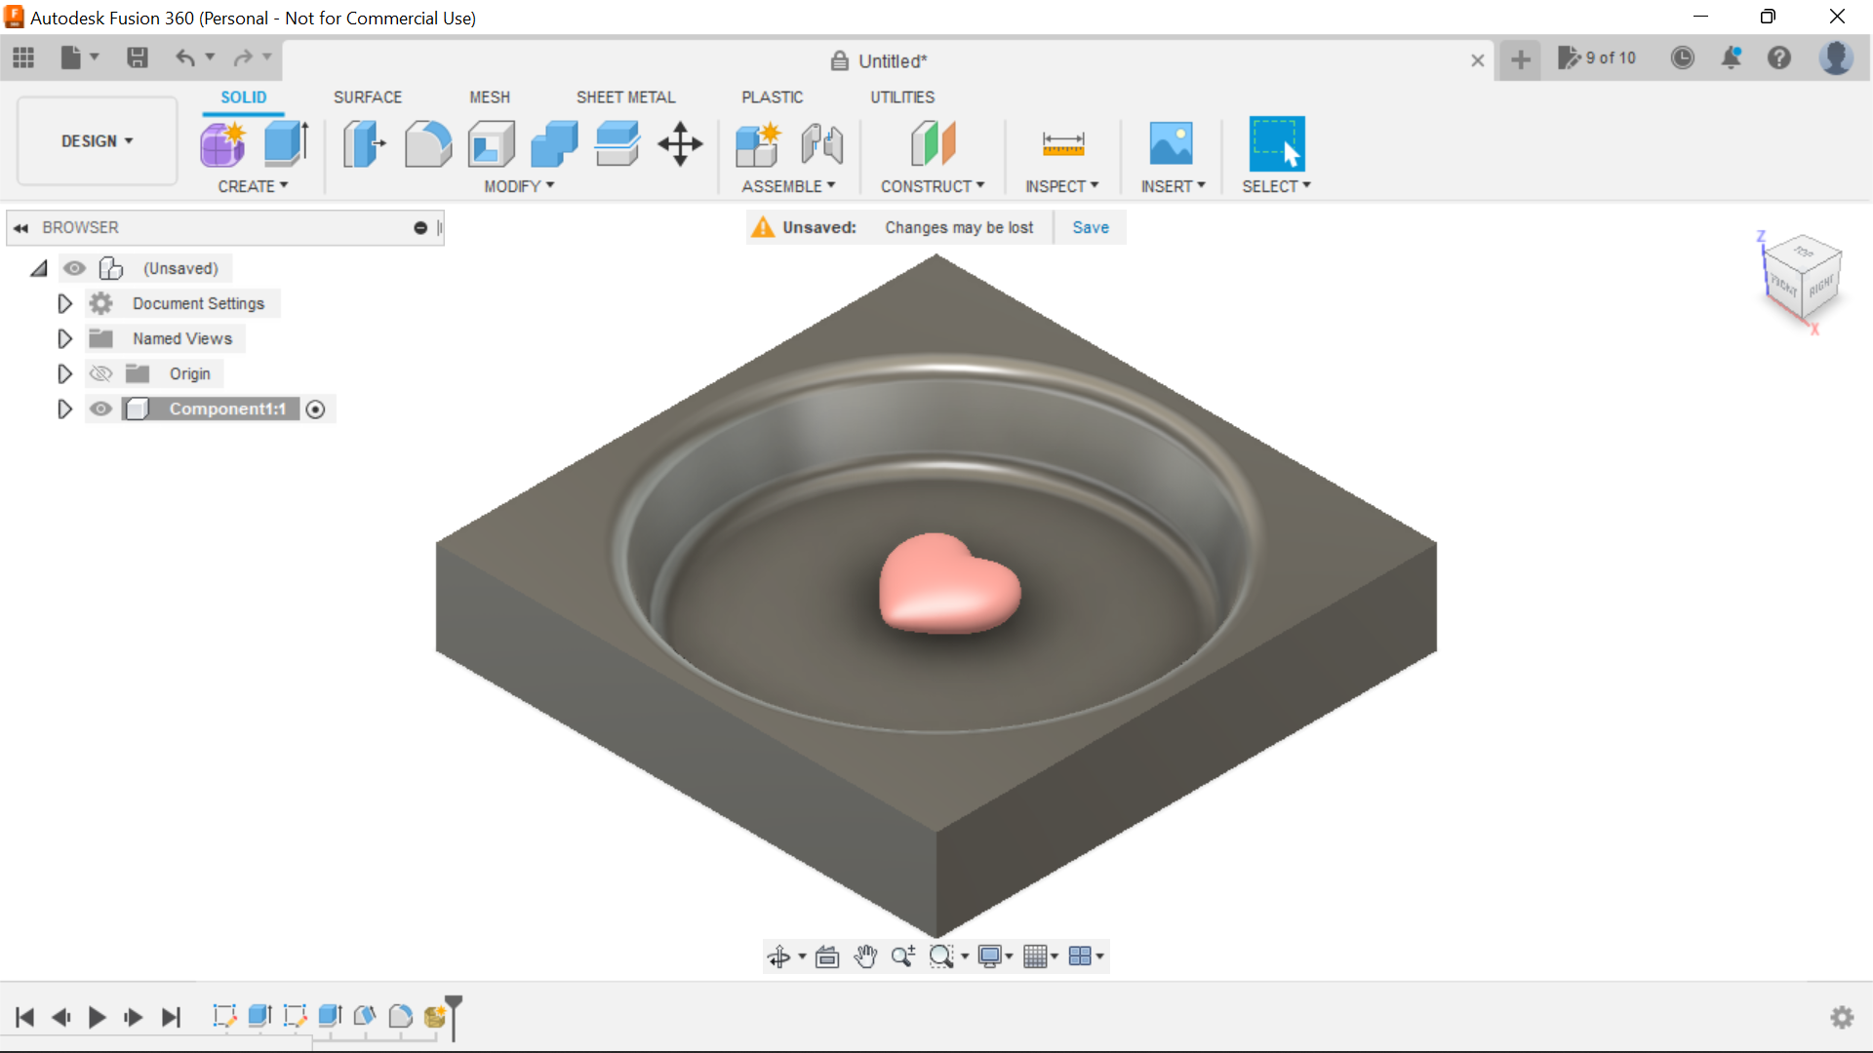Click the ViewCube in the corner
The image size is (1873, 1053).
1802,279
